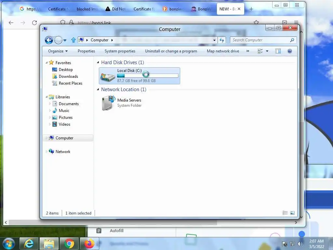Switch to the Google https browser tab

click(x=29, y=9)
